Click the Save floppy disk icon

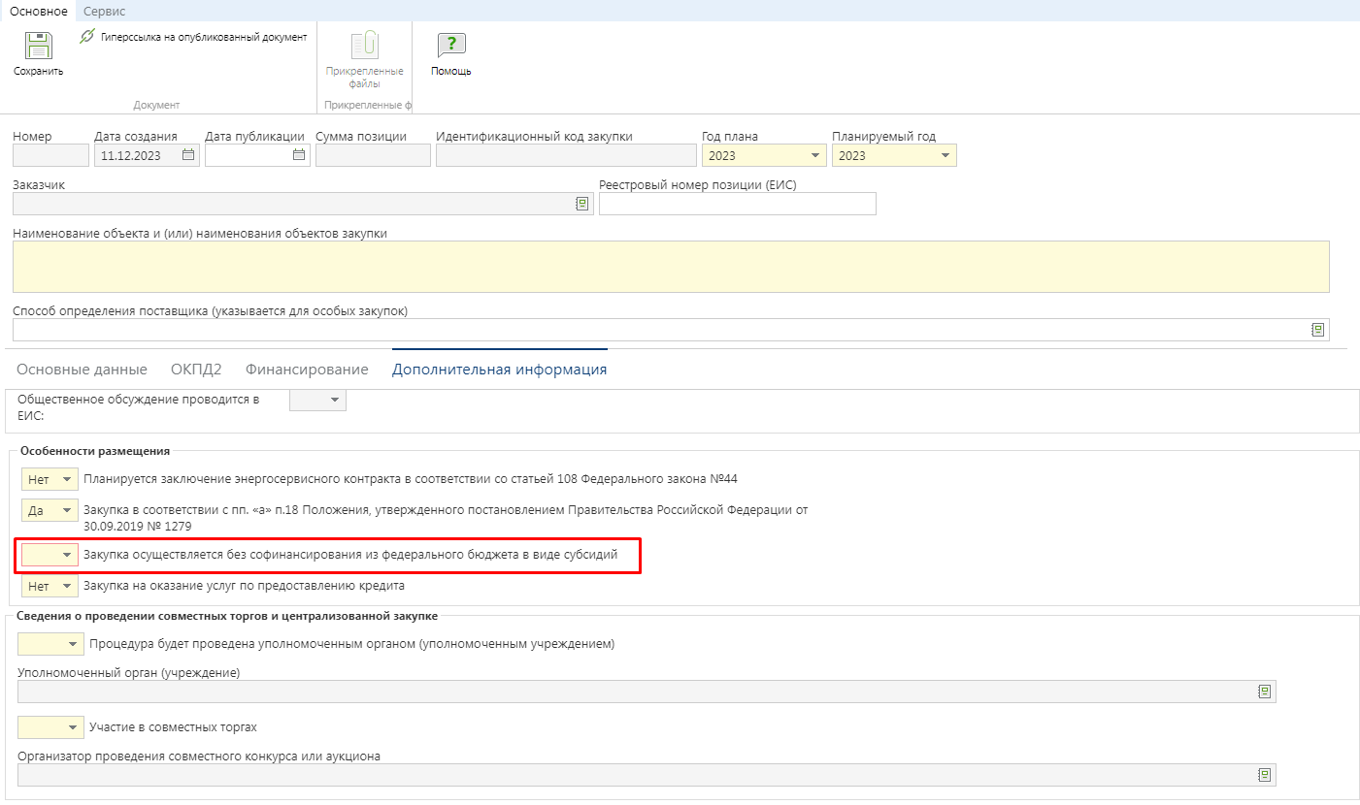tap(38, 47)
